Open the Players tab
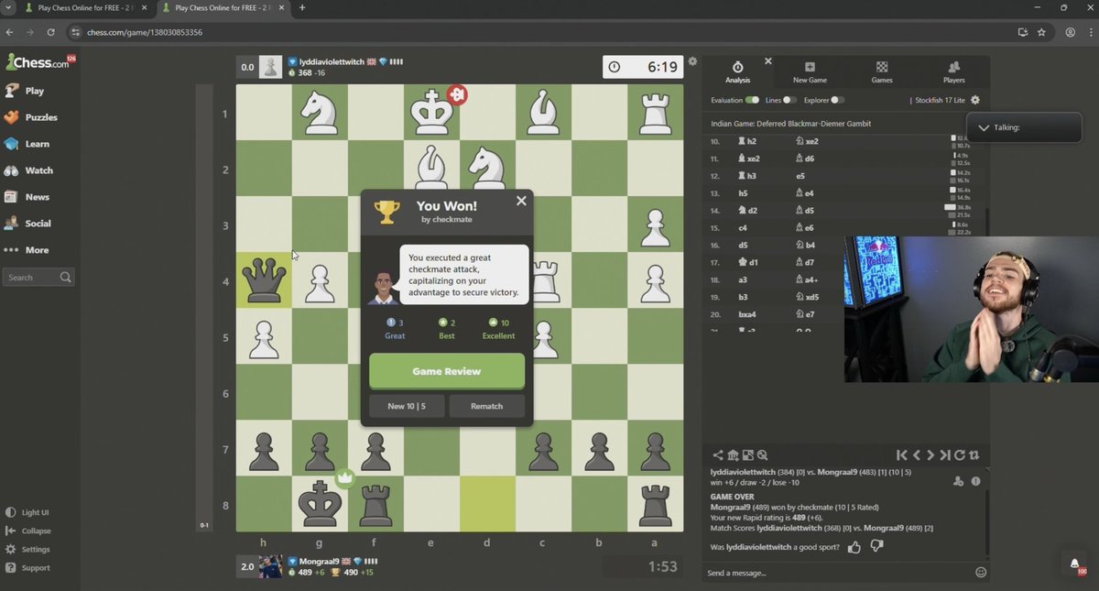 (x=953, y=72)
